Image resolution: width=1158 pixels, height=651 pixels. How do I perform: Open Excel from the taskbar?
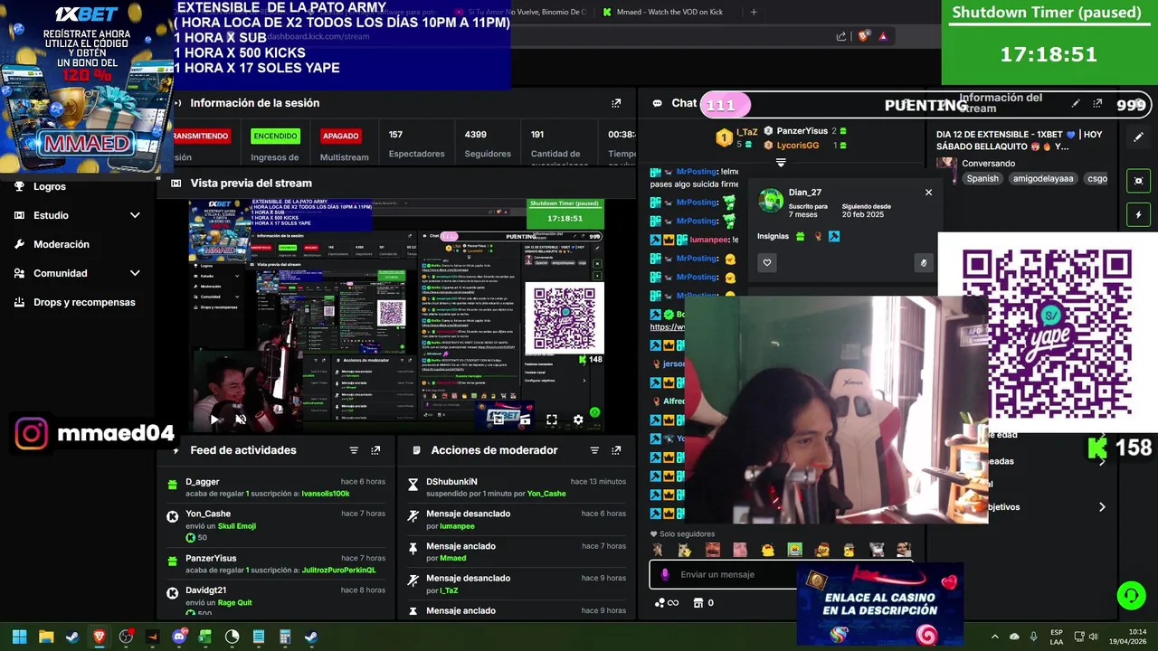pos(205,637)
